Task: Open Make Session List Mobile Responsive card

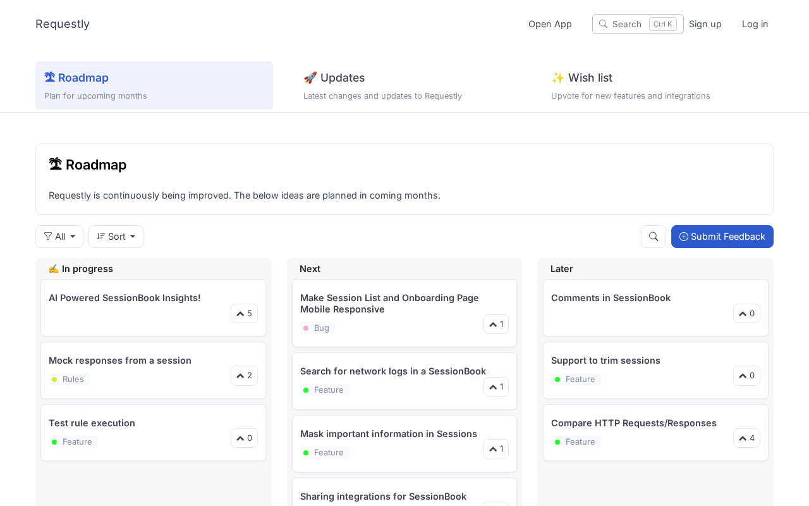Action: (x=389, y=304)
